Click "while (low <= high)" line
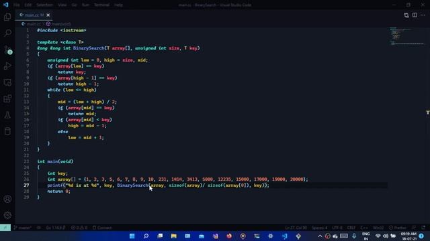Image resolution: width=430 pixels, height=241 pixels. click(72, 90)
